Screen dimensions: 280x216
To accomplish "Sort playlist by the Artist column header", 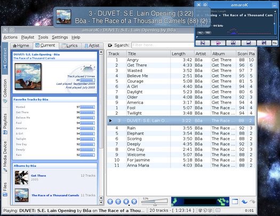I will [203, 54].
